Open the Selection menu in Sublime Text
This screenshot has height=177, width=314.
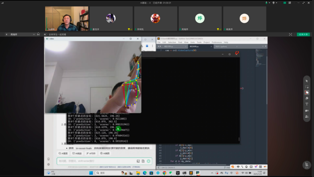click(172, 42)
